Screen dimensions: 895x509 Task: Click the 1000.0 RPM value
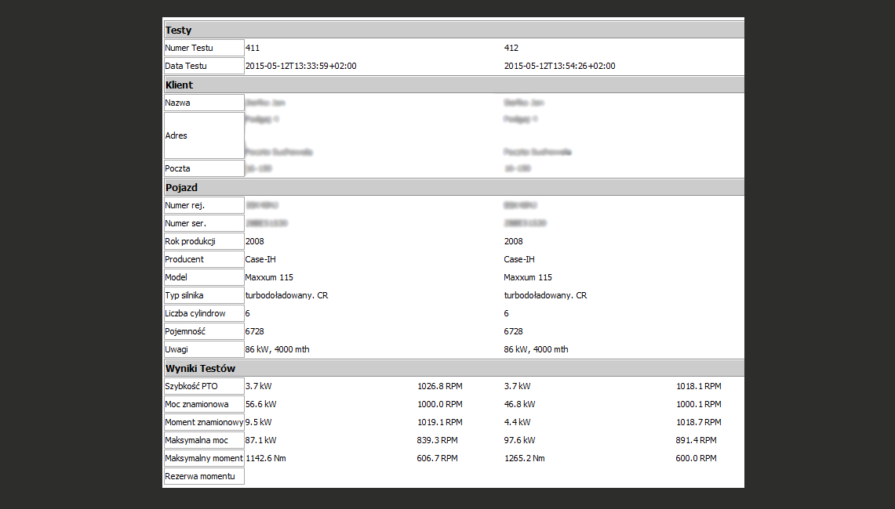click(x=439, y=404)
